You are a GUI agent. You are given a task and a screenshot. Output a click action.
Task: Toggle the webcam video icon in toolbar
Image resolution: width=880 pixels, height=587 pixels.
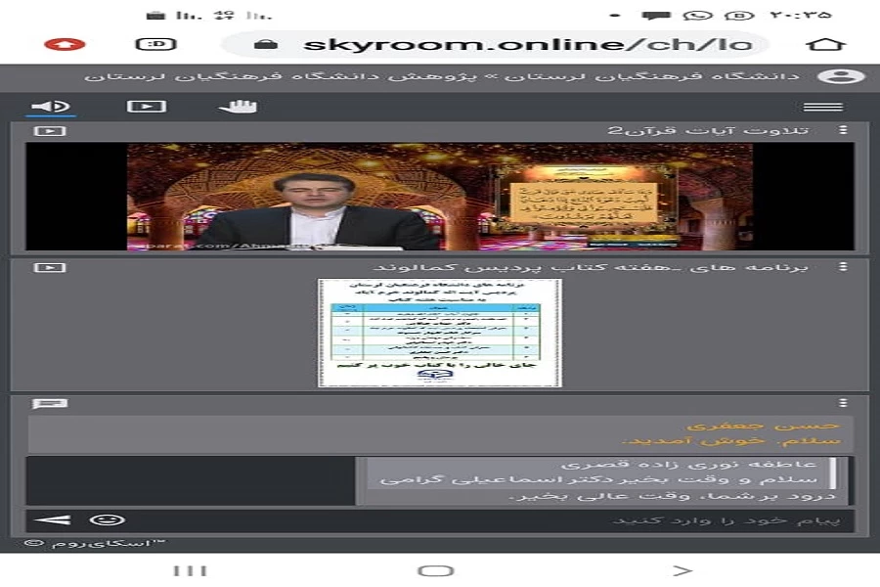coord(146,107)
